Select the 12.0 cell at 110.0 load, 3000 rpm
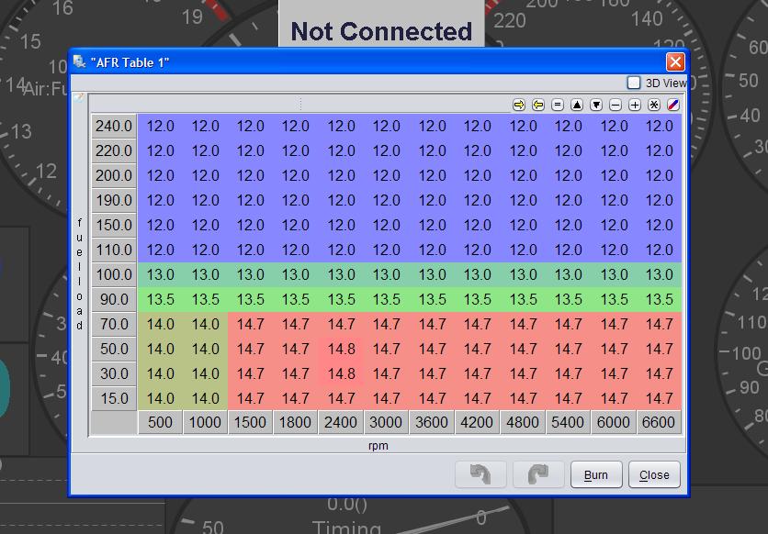 [387, 250]
